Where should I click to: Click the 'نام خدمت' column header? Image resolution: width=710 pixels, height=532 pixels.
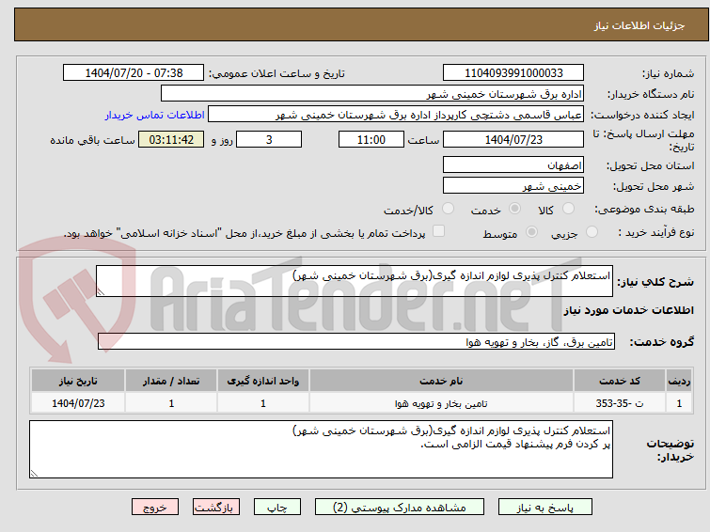click(x=441, y=381)
